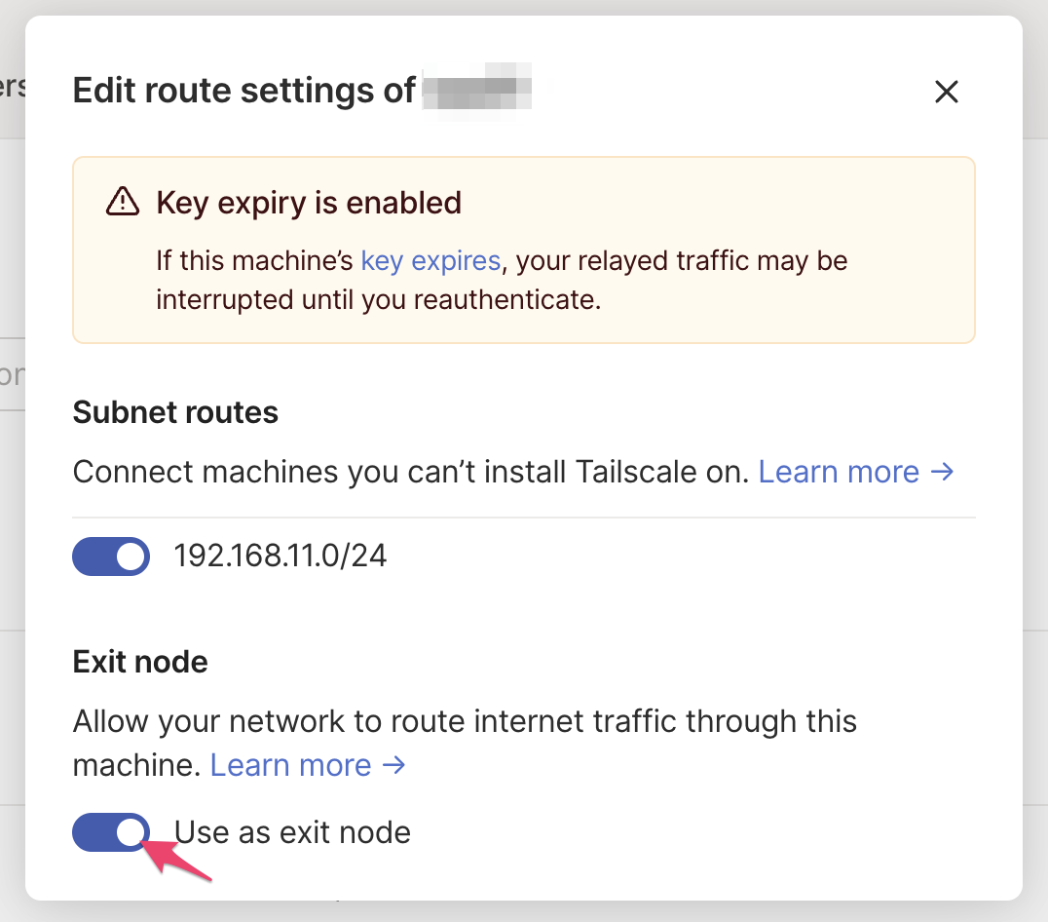
Task: Select the 192.168.11.0/24 route text
Action: (x=281, y=556)
